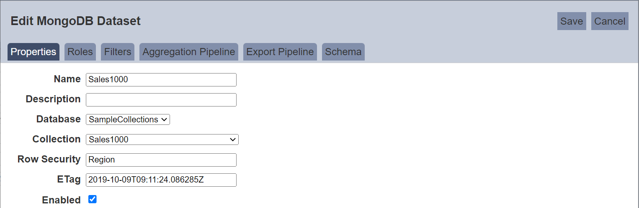The width and height of the screenshot is (639, 208).
Task: Click the Database label text
Action: click(59, 119)
